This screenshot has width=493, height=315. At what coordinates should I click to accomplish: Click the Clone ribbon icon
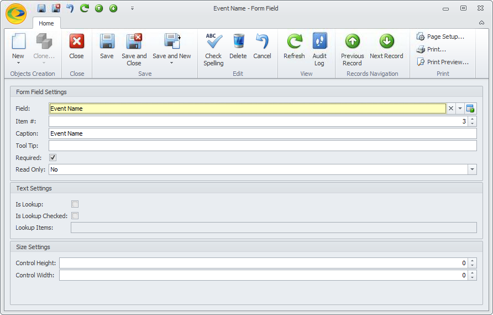[x=44, y=42]
